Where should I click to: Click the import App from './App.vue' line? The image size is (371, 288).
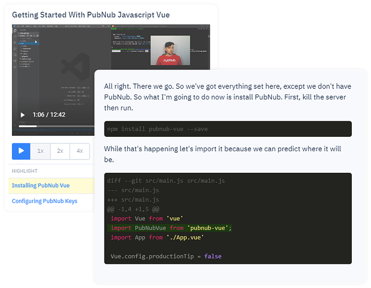157,237
